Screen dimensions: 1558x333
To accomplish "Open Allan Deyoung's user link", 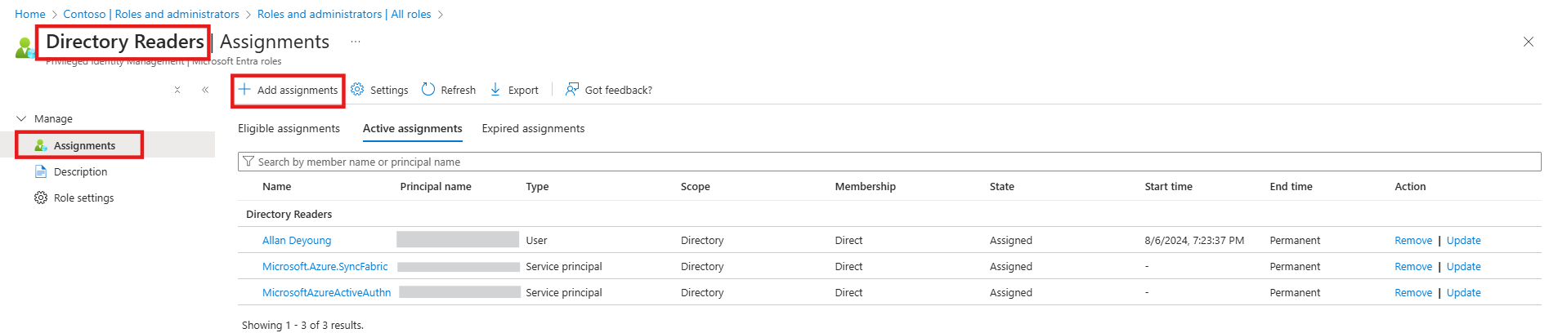I will coord(297,241).
